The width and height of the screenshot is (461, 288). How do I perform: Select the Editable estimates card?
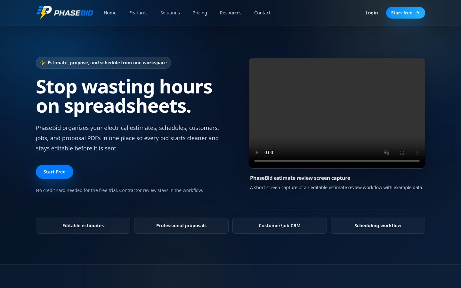pyautogui.click(x=83, y=226)
